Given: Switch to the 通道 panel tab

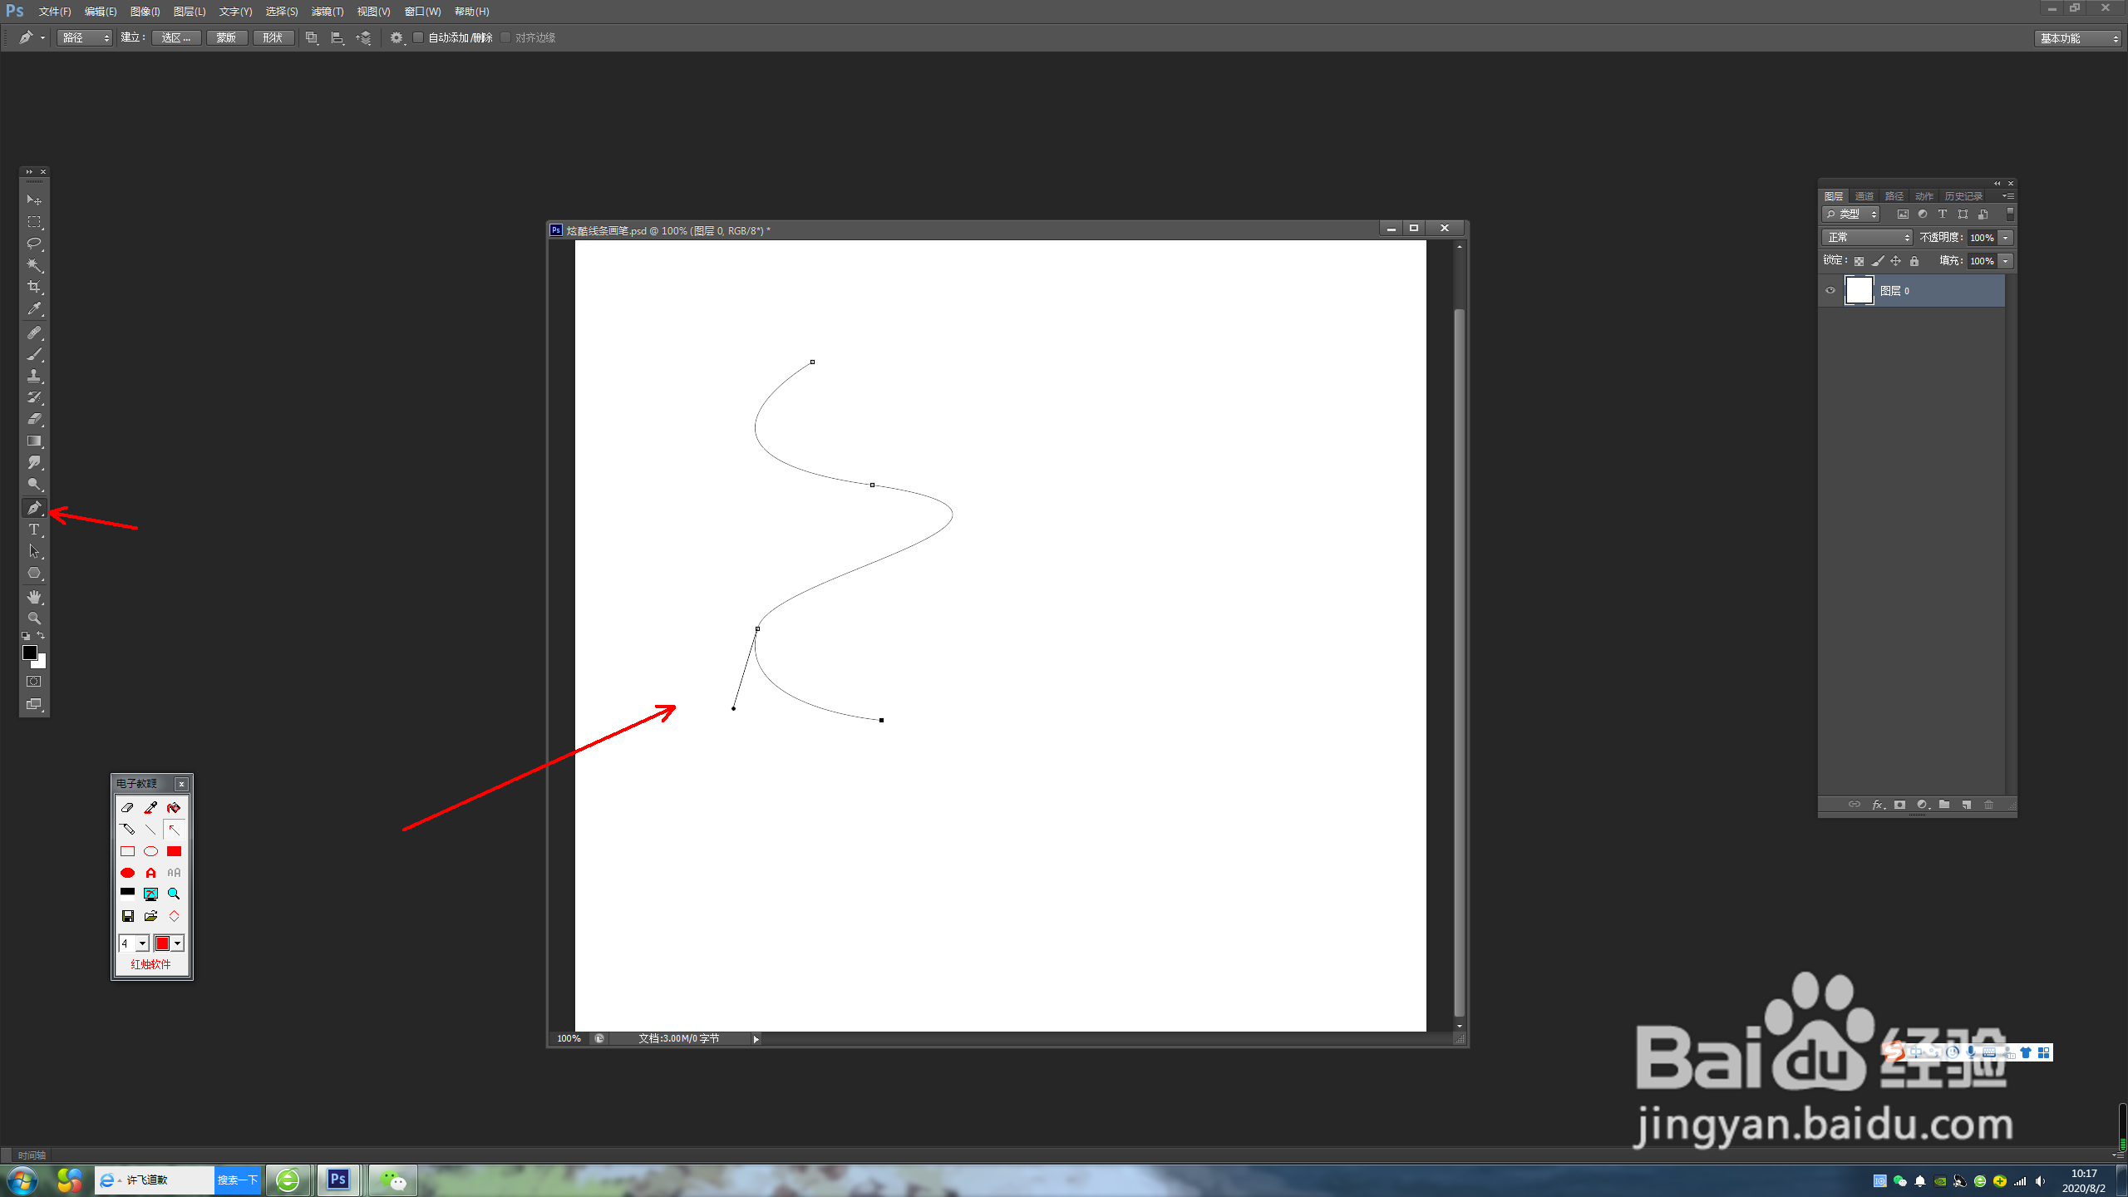Looking at the screenshot, I should coord(1864,196).
